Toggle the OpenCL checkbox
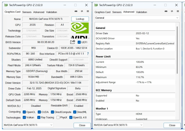The width and height of the screenshot is (185, 131). [24, 112]
